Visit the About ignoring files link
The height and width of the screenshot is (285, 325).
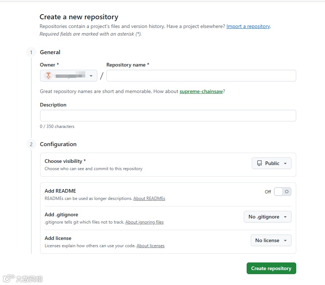point(144,222)
